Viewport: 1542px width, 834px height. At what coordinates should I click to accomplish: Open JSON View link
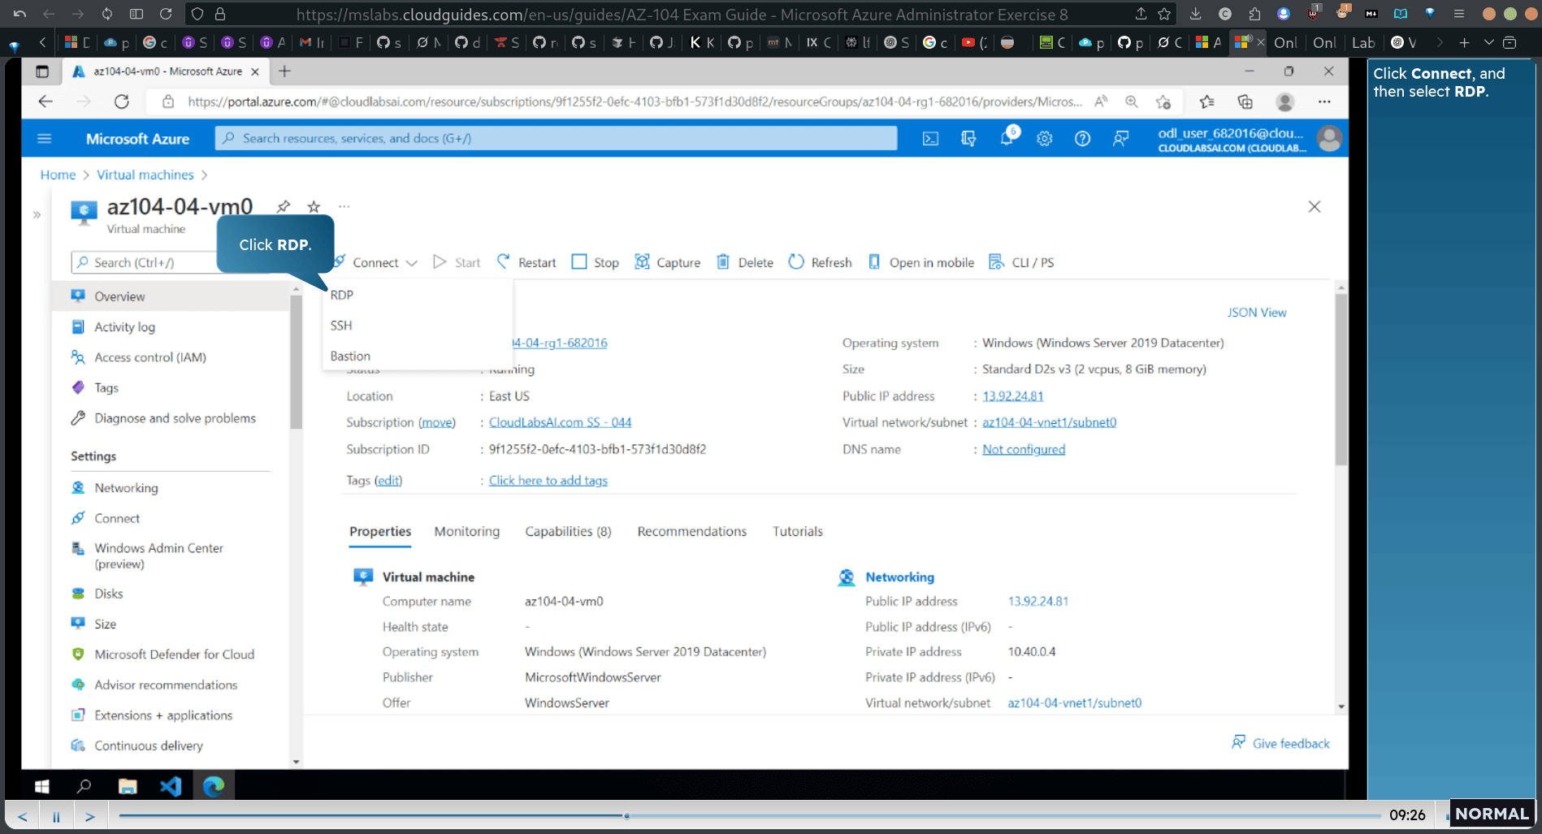tap(1257, 313)
